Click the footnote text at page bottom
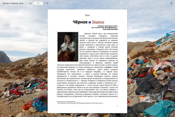 click(80, 103)
